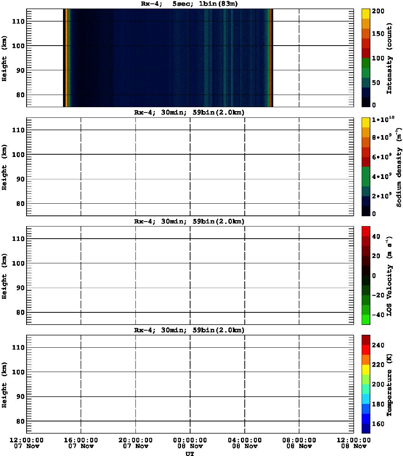Click the Sodium density panel title 'Rx-4; 30min; 59bin(2.0km)'

[x=190, y=113]
